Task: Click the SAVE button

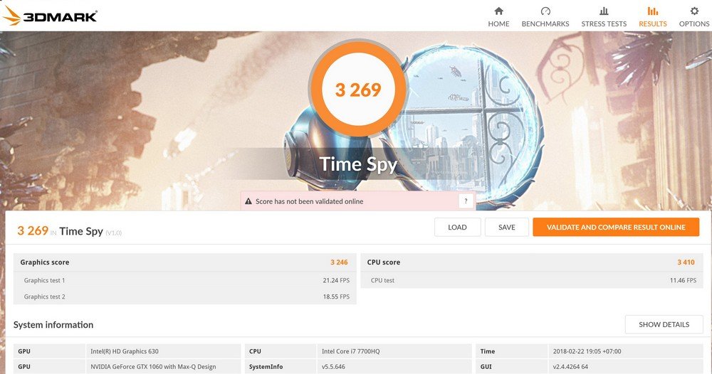Action: (507, 227)
